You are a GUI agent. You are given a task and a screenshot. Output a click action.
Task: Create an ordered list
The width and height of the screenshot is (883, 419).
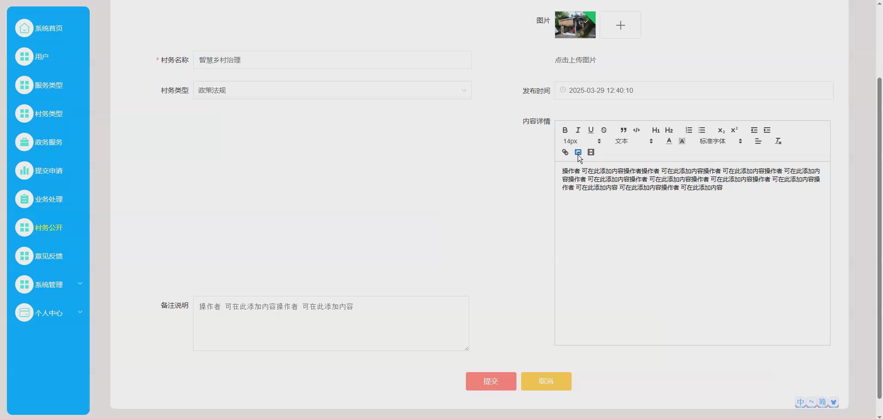688,130
